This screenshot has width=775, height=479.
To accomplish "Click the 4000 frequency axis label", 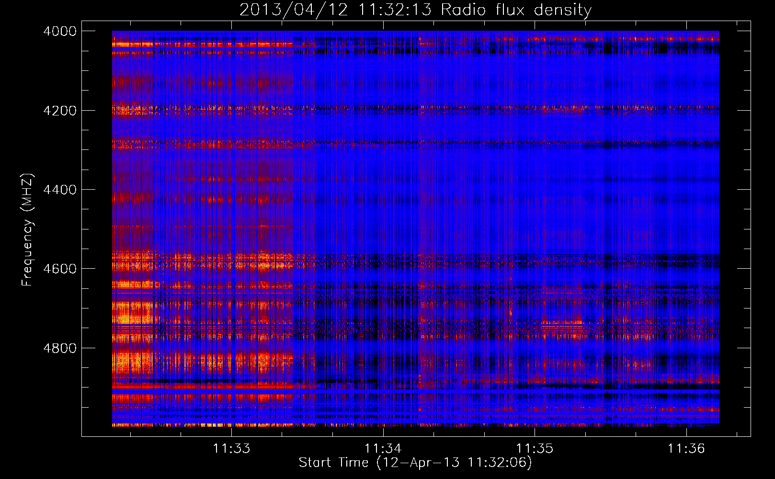I will point(60,31).
